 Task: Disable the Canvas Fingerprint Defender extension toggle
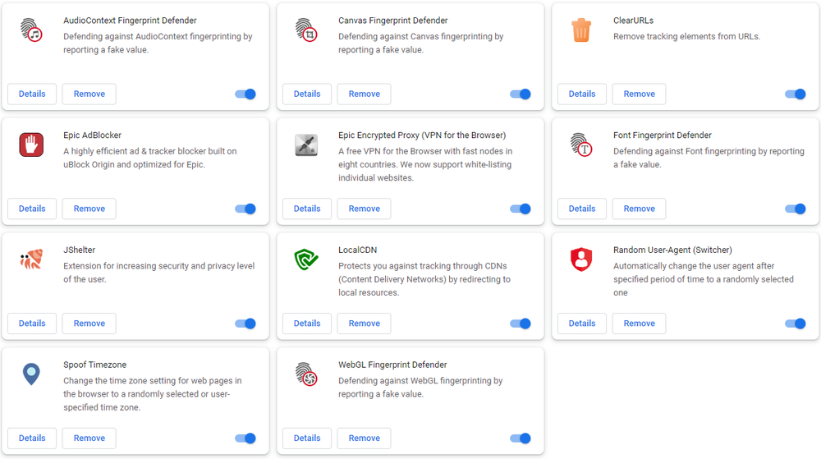[521, 94]
